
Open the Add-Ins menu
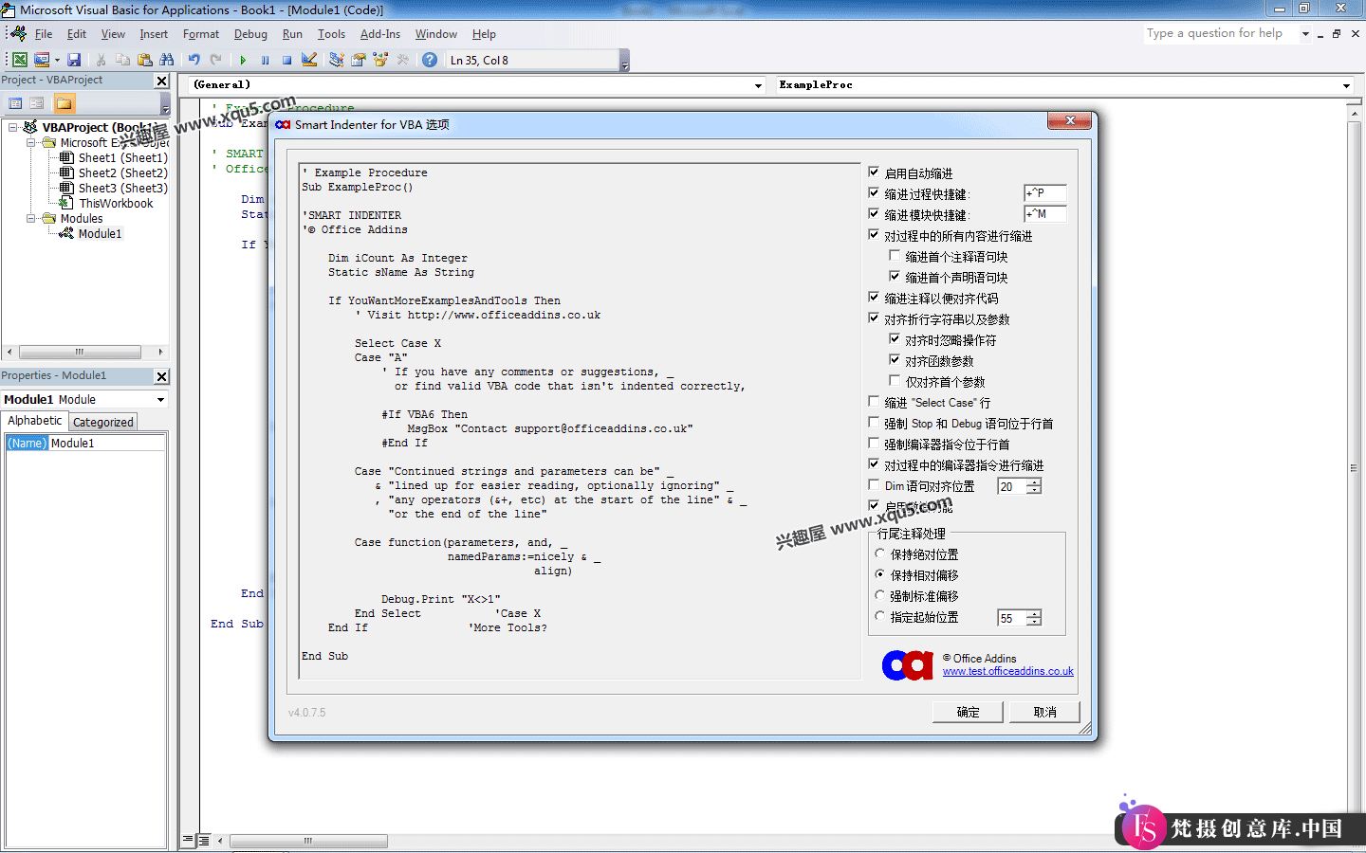(380, 34)
